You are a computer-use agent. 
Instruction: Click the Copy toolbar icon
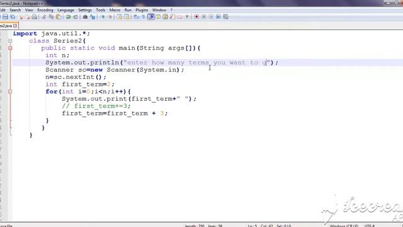[51, 17]
